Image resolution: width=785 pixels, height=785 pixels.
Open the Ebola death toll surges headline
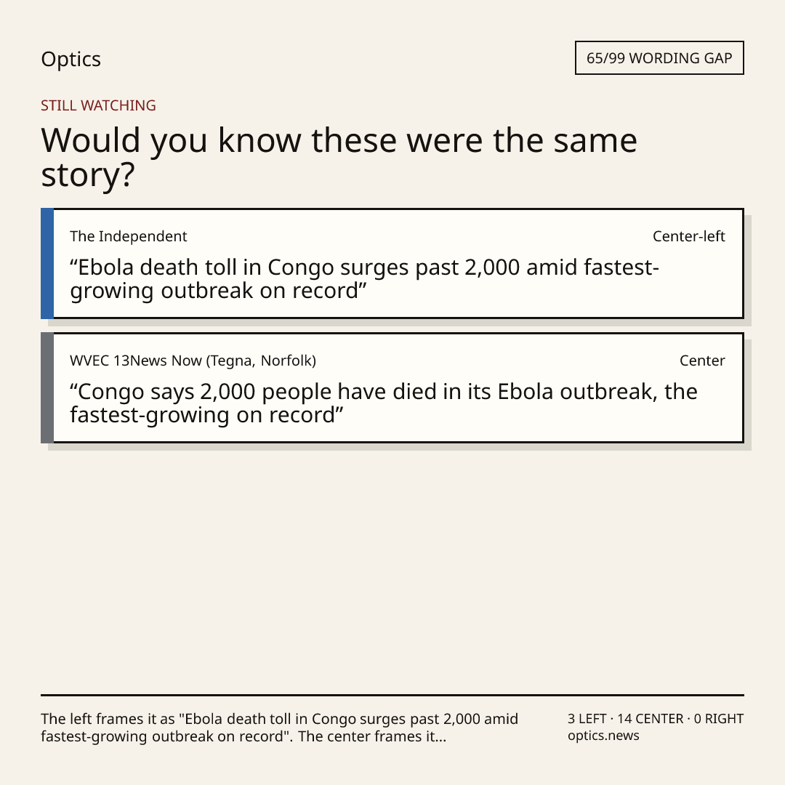[x=364, y=279]
